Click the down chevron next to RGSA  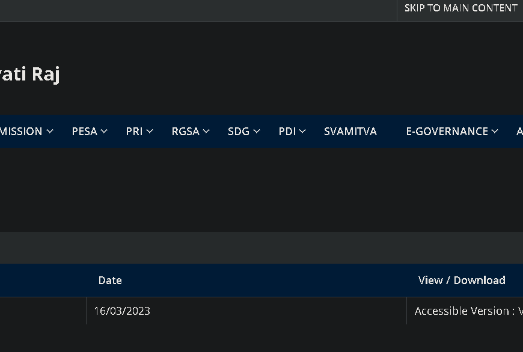206,132
